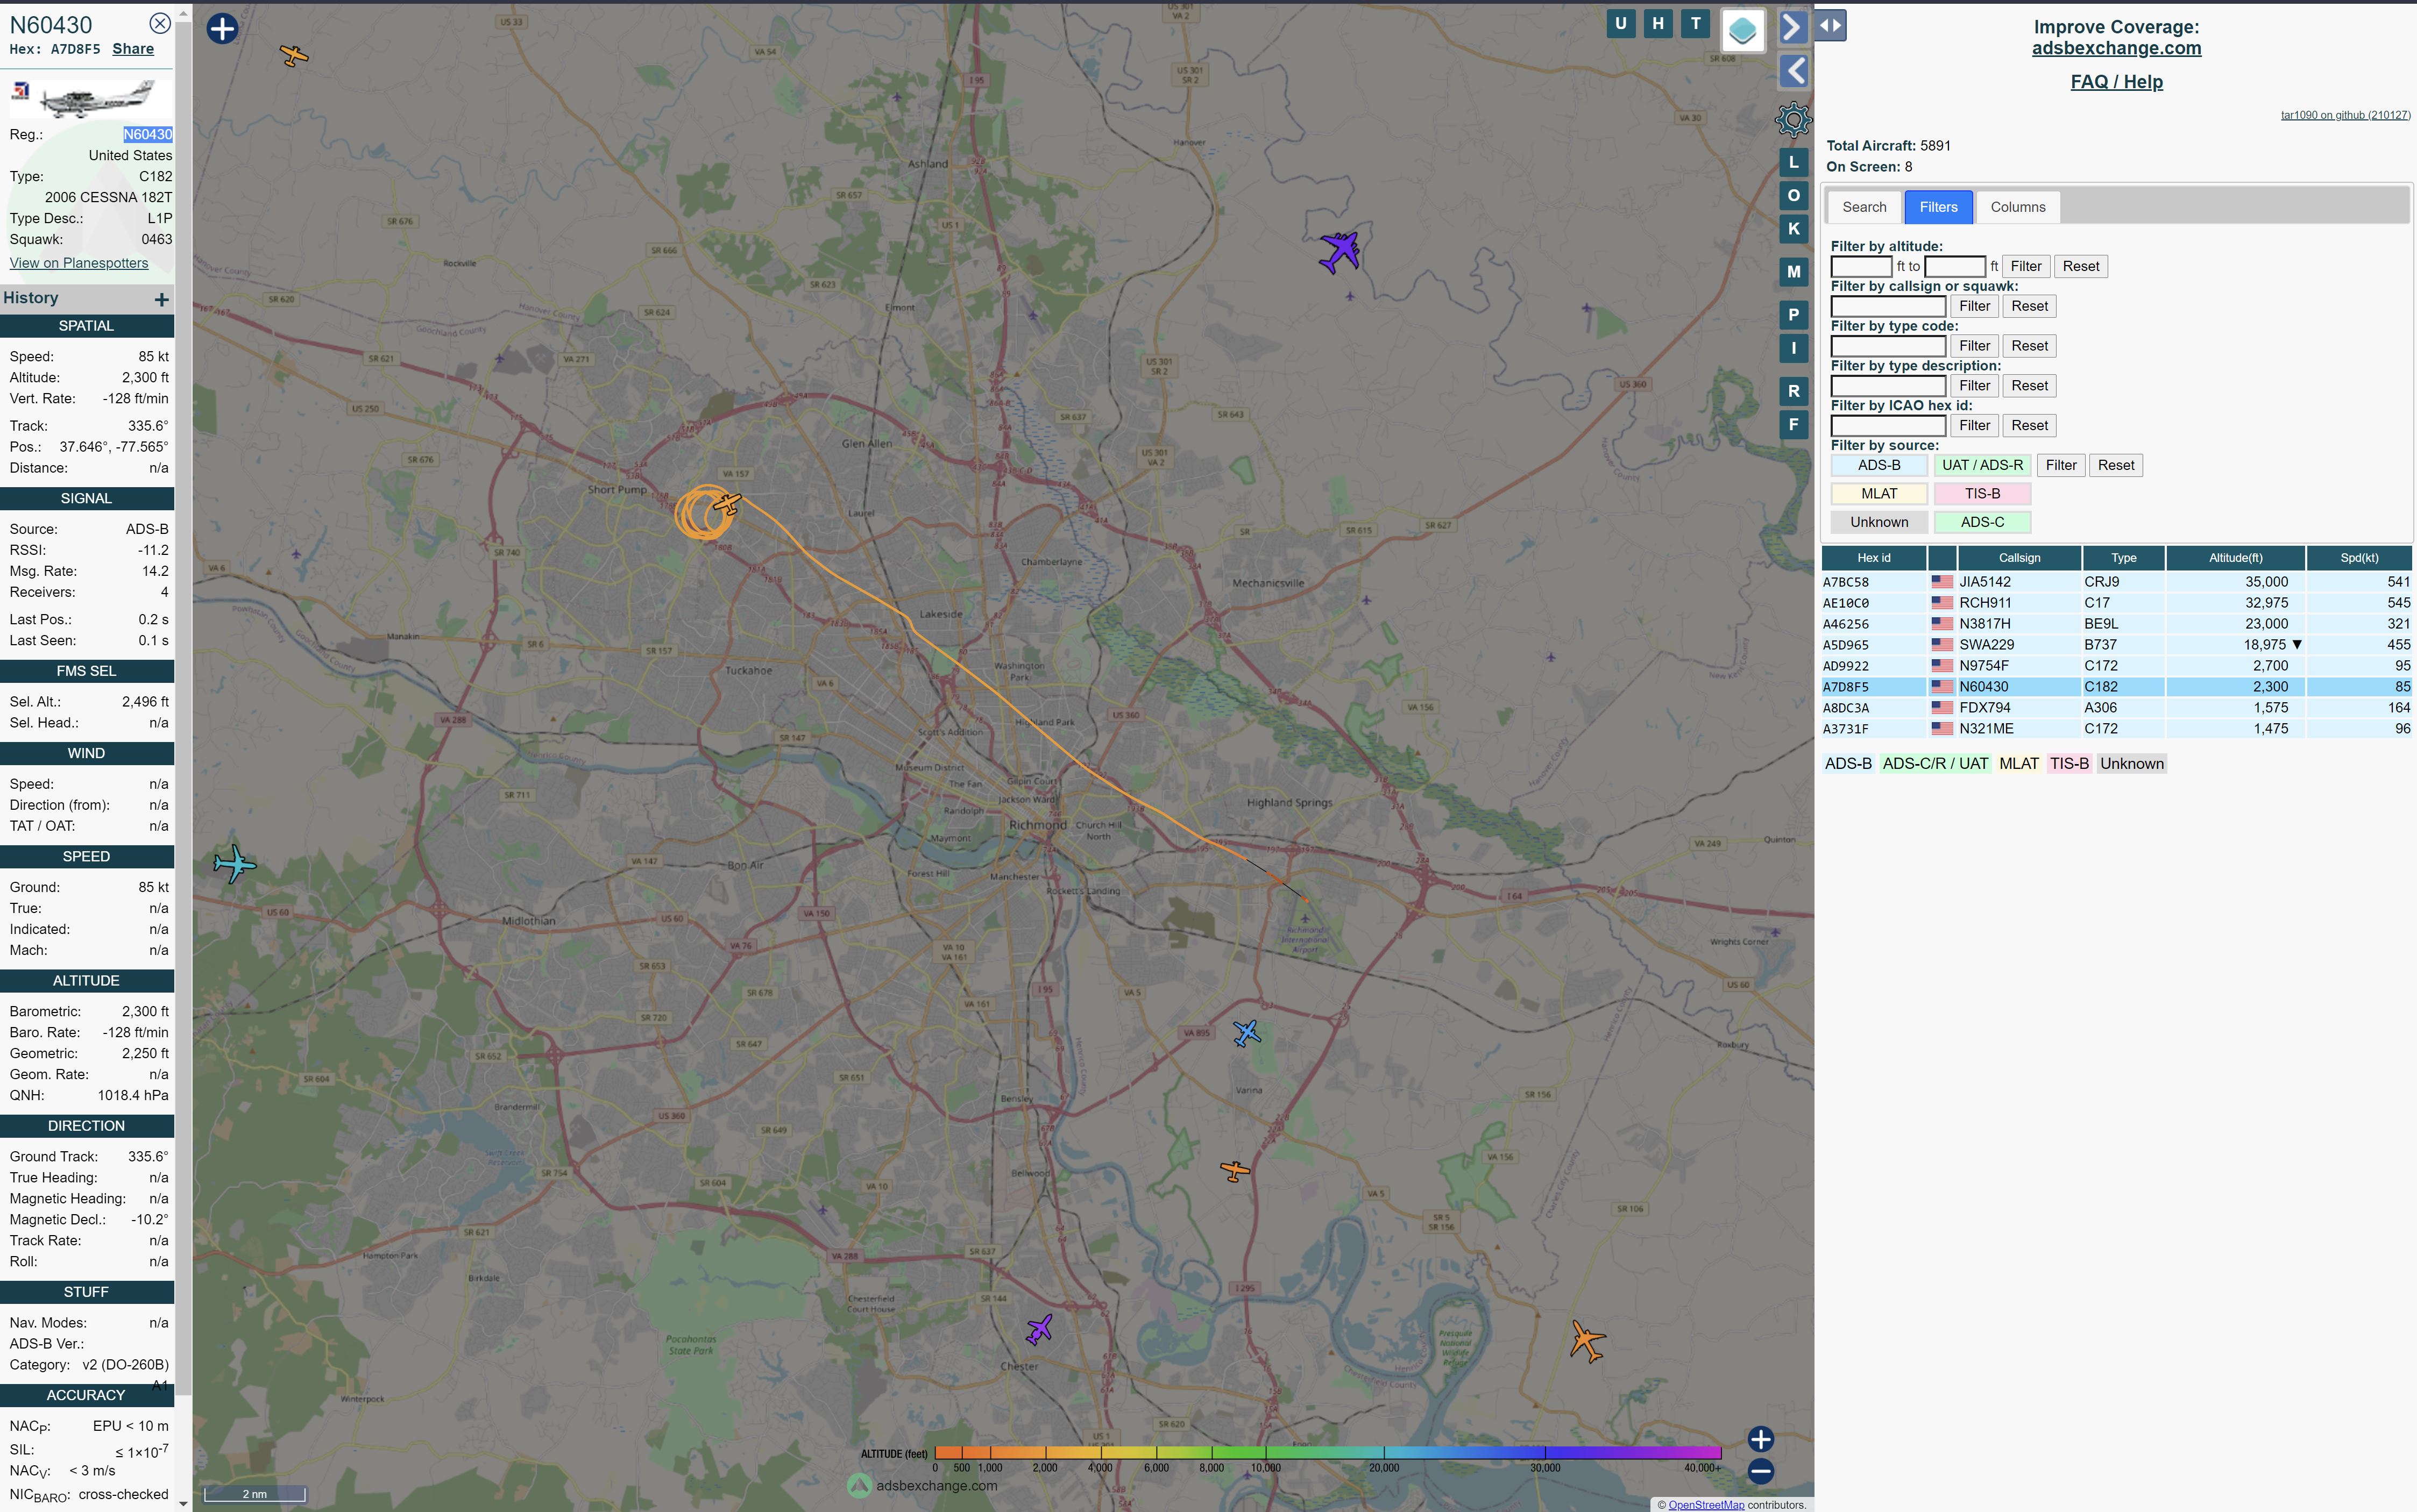The image size is (2417, 1512).
Task: Close the N60430 aircraft info panel
Action: pyautogui.click(x=159, y=23)
